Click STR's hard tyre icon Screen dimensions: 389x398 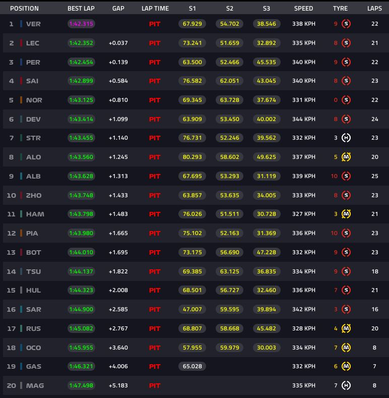pos(346,138)
